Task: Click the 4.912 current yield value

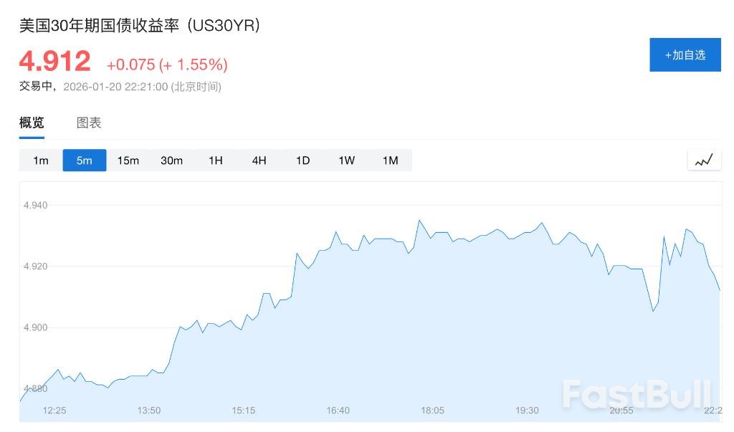Action: coord(55,62)
